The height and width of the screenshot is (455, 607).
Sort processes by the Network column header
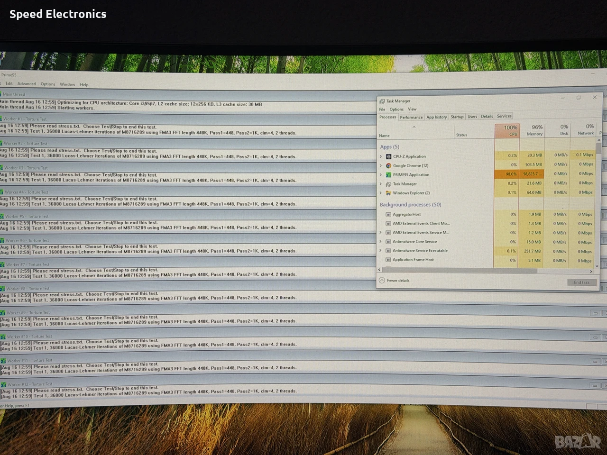pos(583,129)
